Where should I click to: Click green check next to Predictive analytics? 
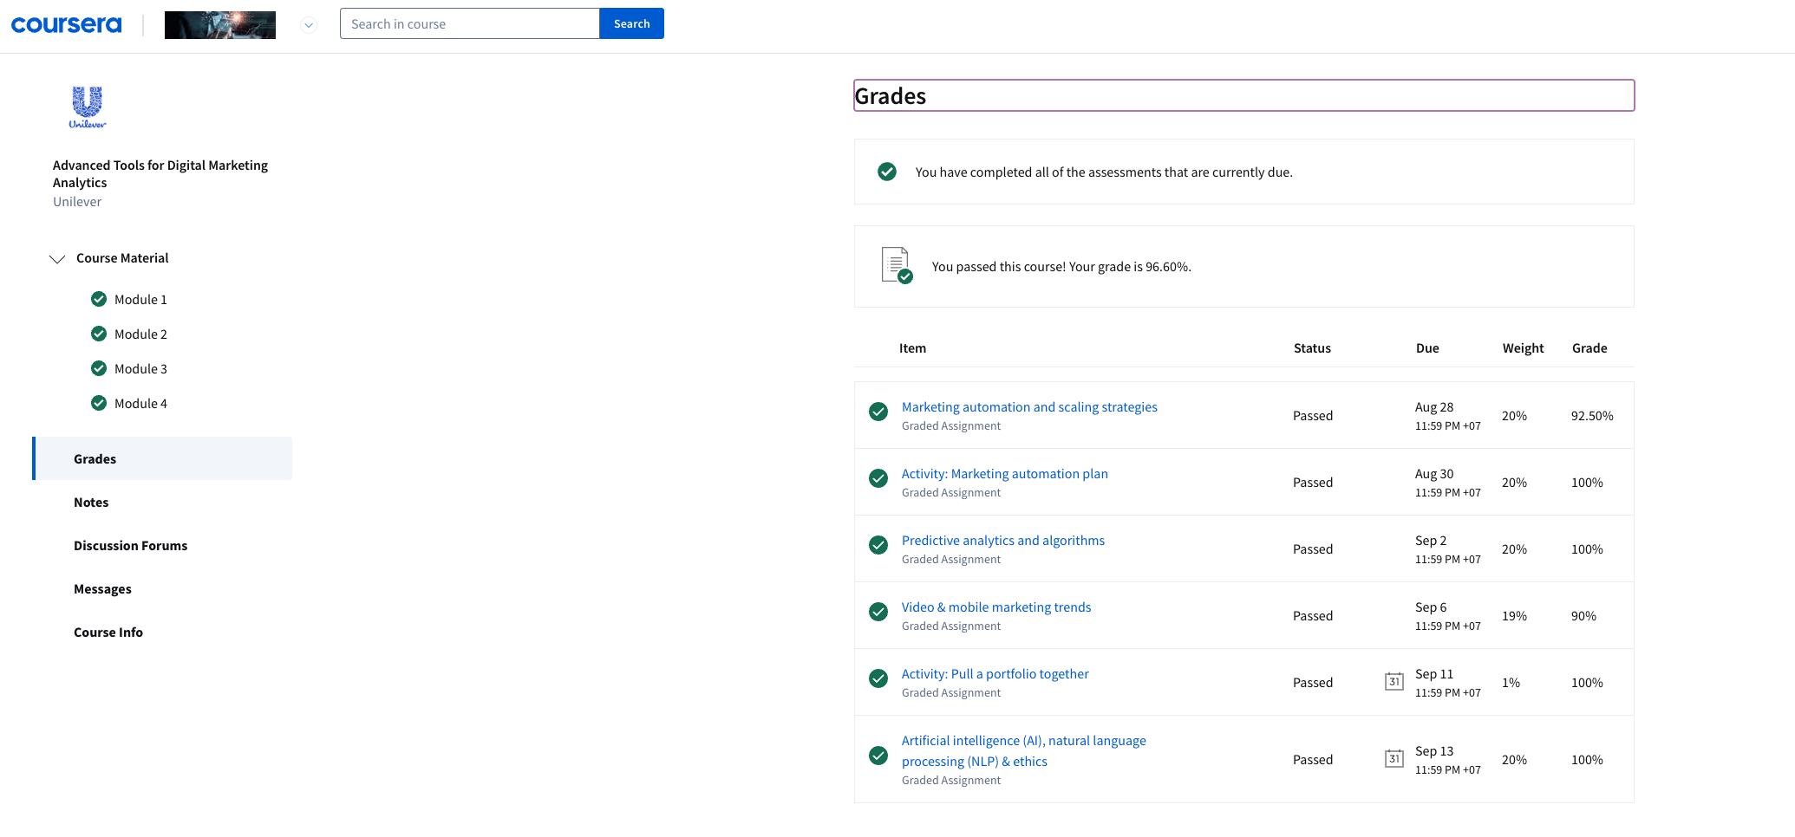pyautogui.click(x=878, y=545)
